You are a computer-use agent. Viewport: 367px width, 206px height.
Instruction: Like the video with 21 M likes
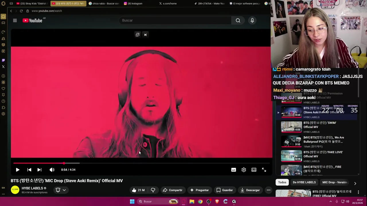pyautogui.click(x=138, y=190)
